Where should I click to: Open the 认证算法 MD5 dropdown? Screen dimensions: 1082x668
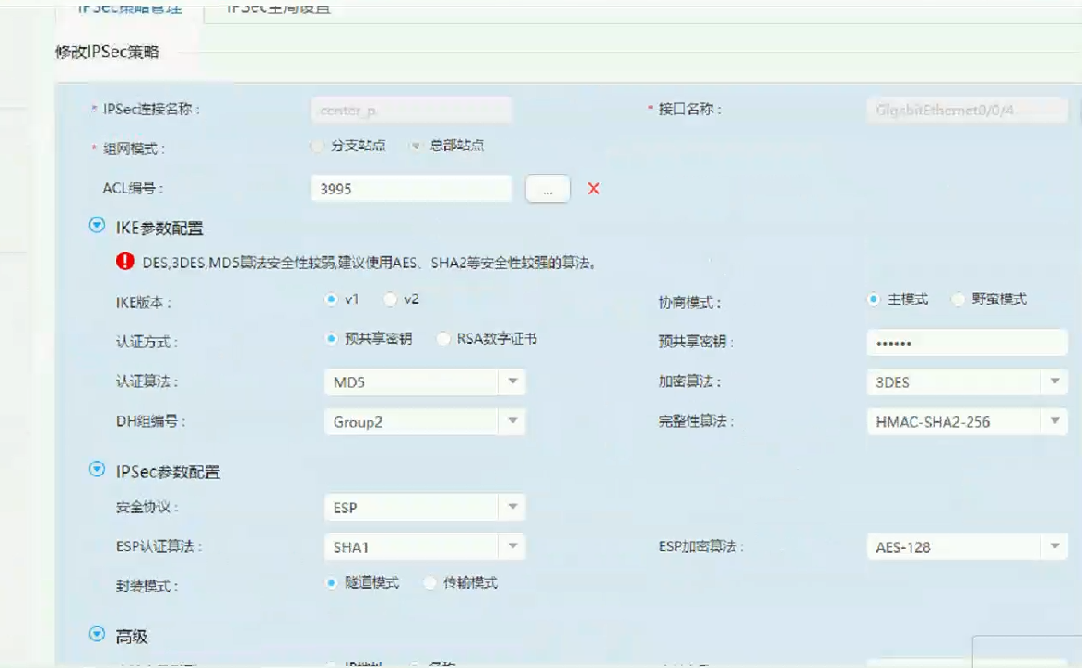pyautogui.click(x=424, y=382)
